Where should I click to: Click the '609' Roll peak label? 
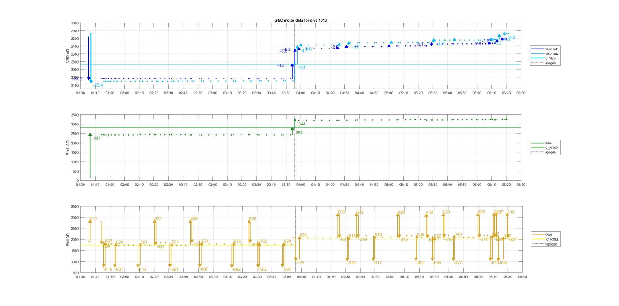tap(341, 212)
